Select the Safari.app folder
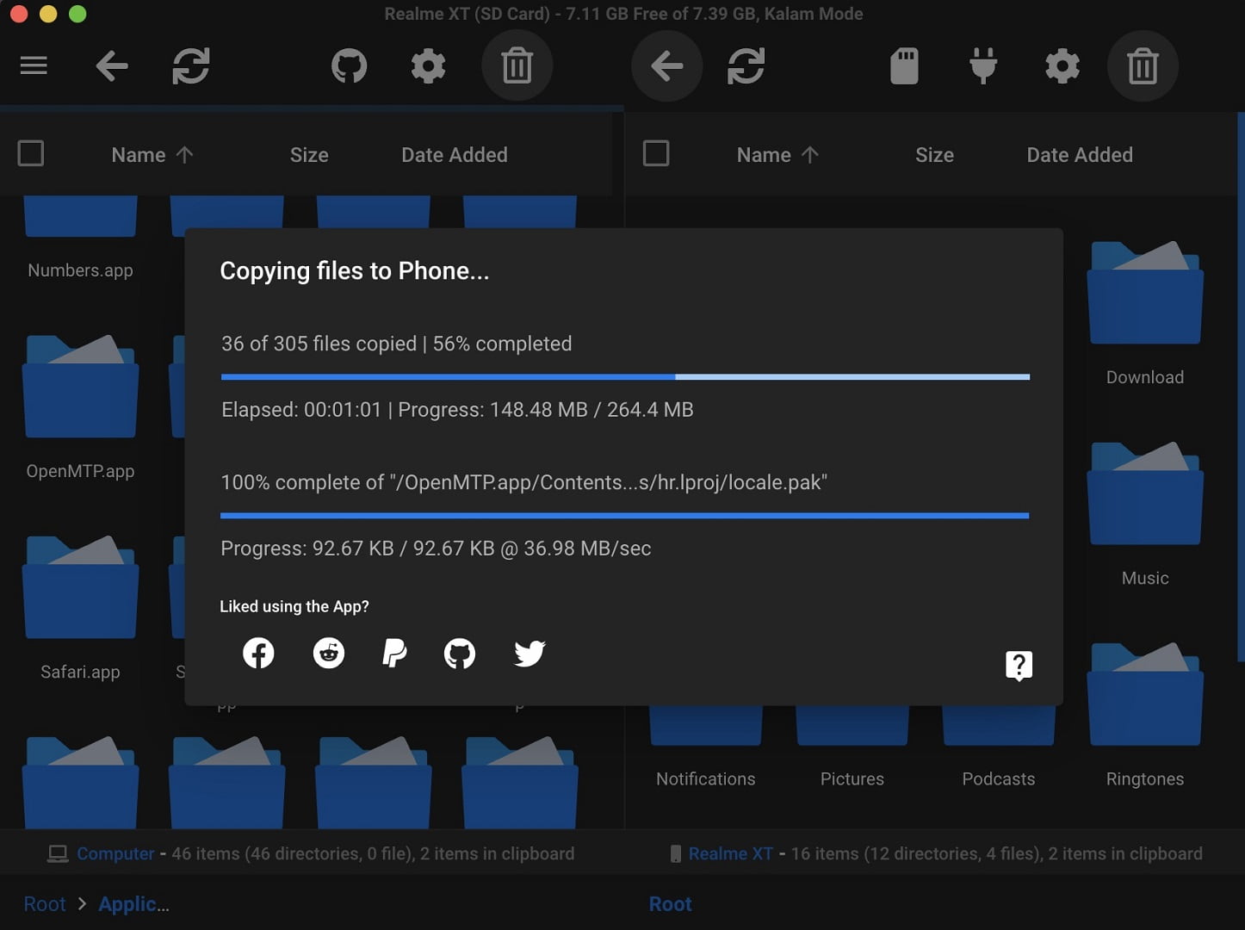Image resolution: width=1245 pixels, height=930 pixels. pos(80,608)
